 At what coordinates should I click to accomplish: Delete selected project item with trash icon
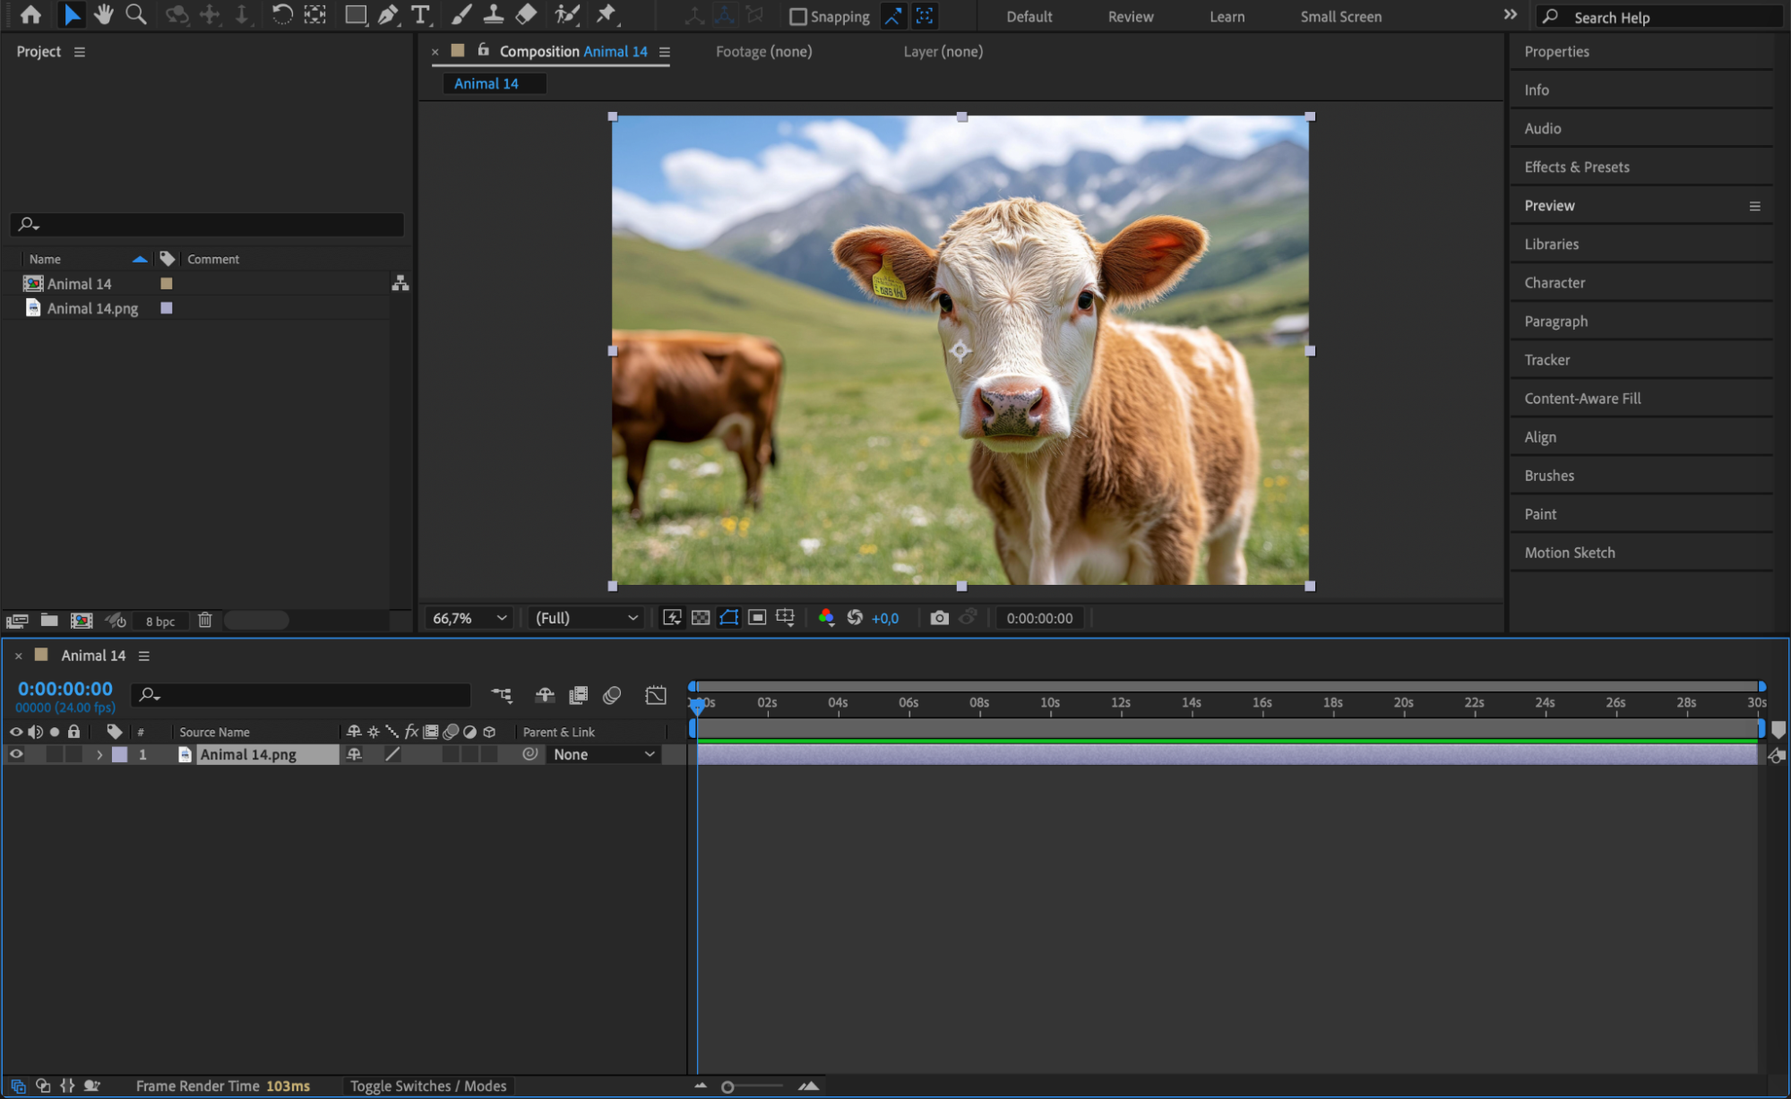pyautogui.click(x=204, y=620)
